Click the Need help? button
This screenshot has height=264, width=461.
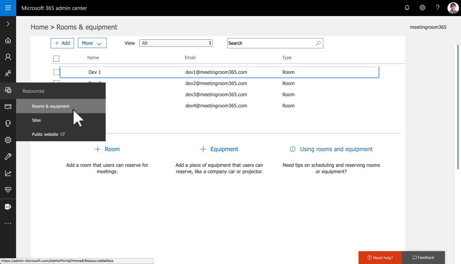point(380,258)
